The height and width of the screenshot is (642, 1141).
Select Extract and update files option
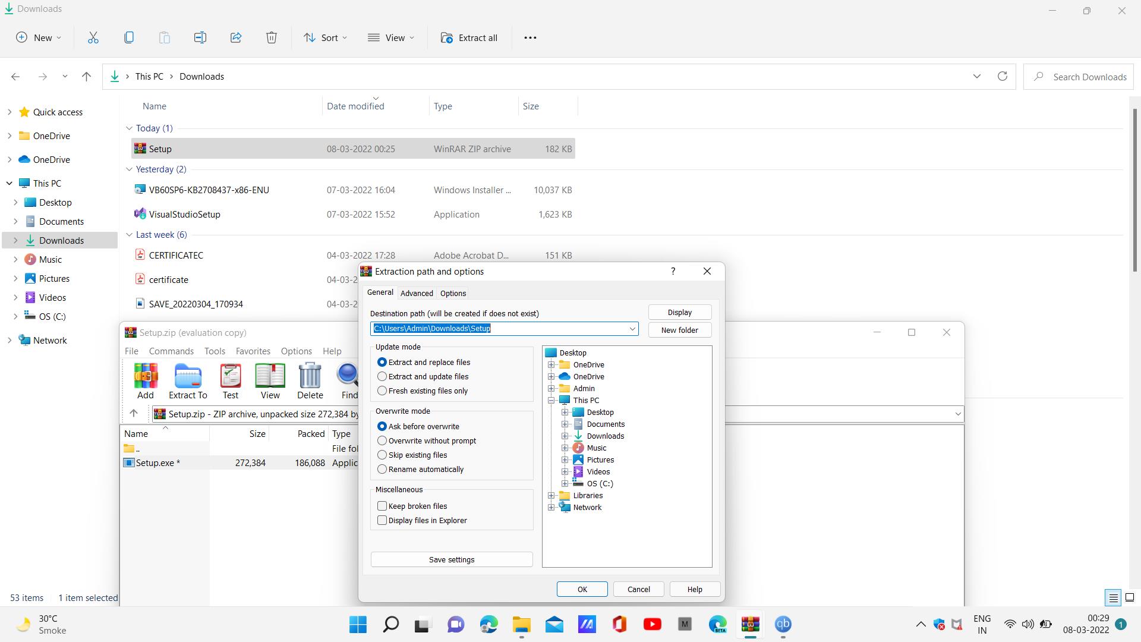[x=382, y=376]
